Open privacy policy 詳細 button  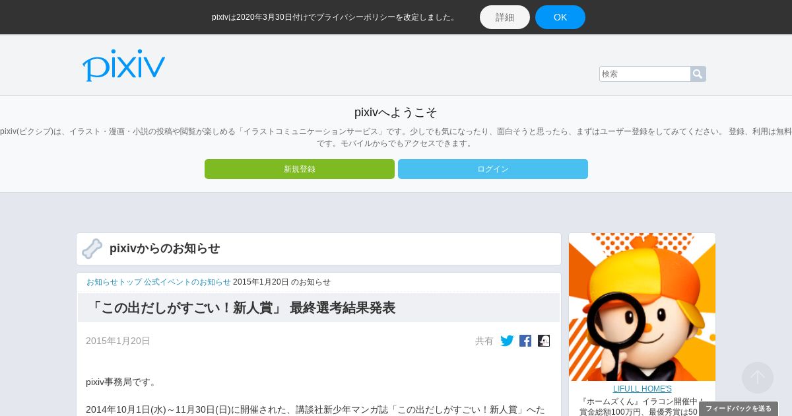(505, 17)
